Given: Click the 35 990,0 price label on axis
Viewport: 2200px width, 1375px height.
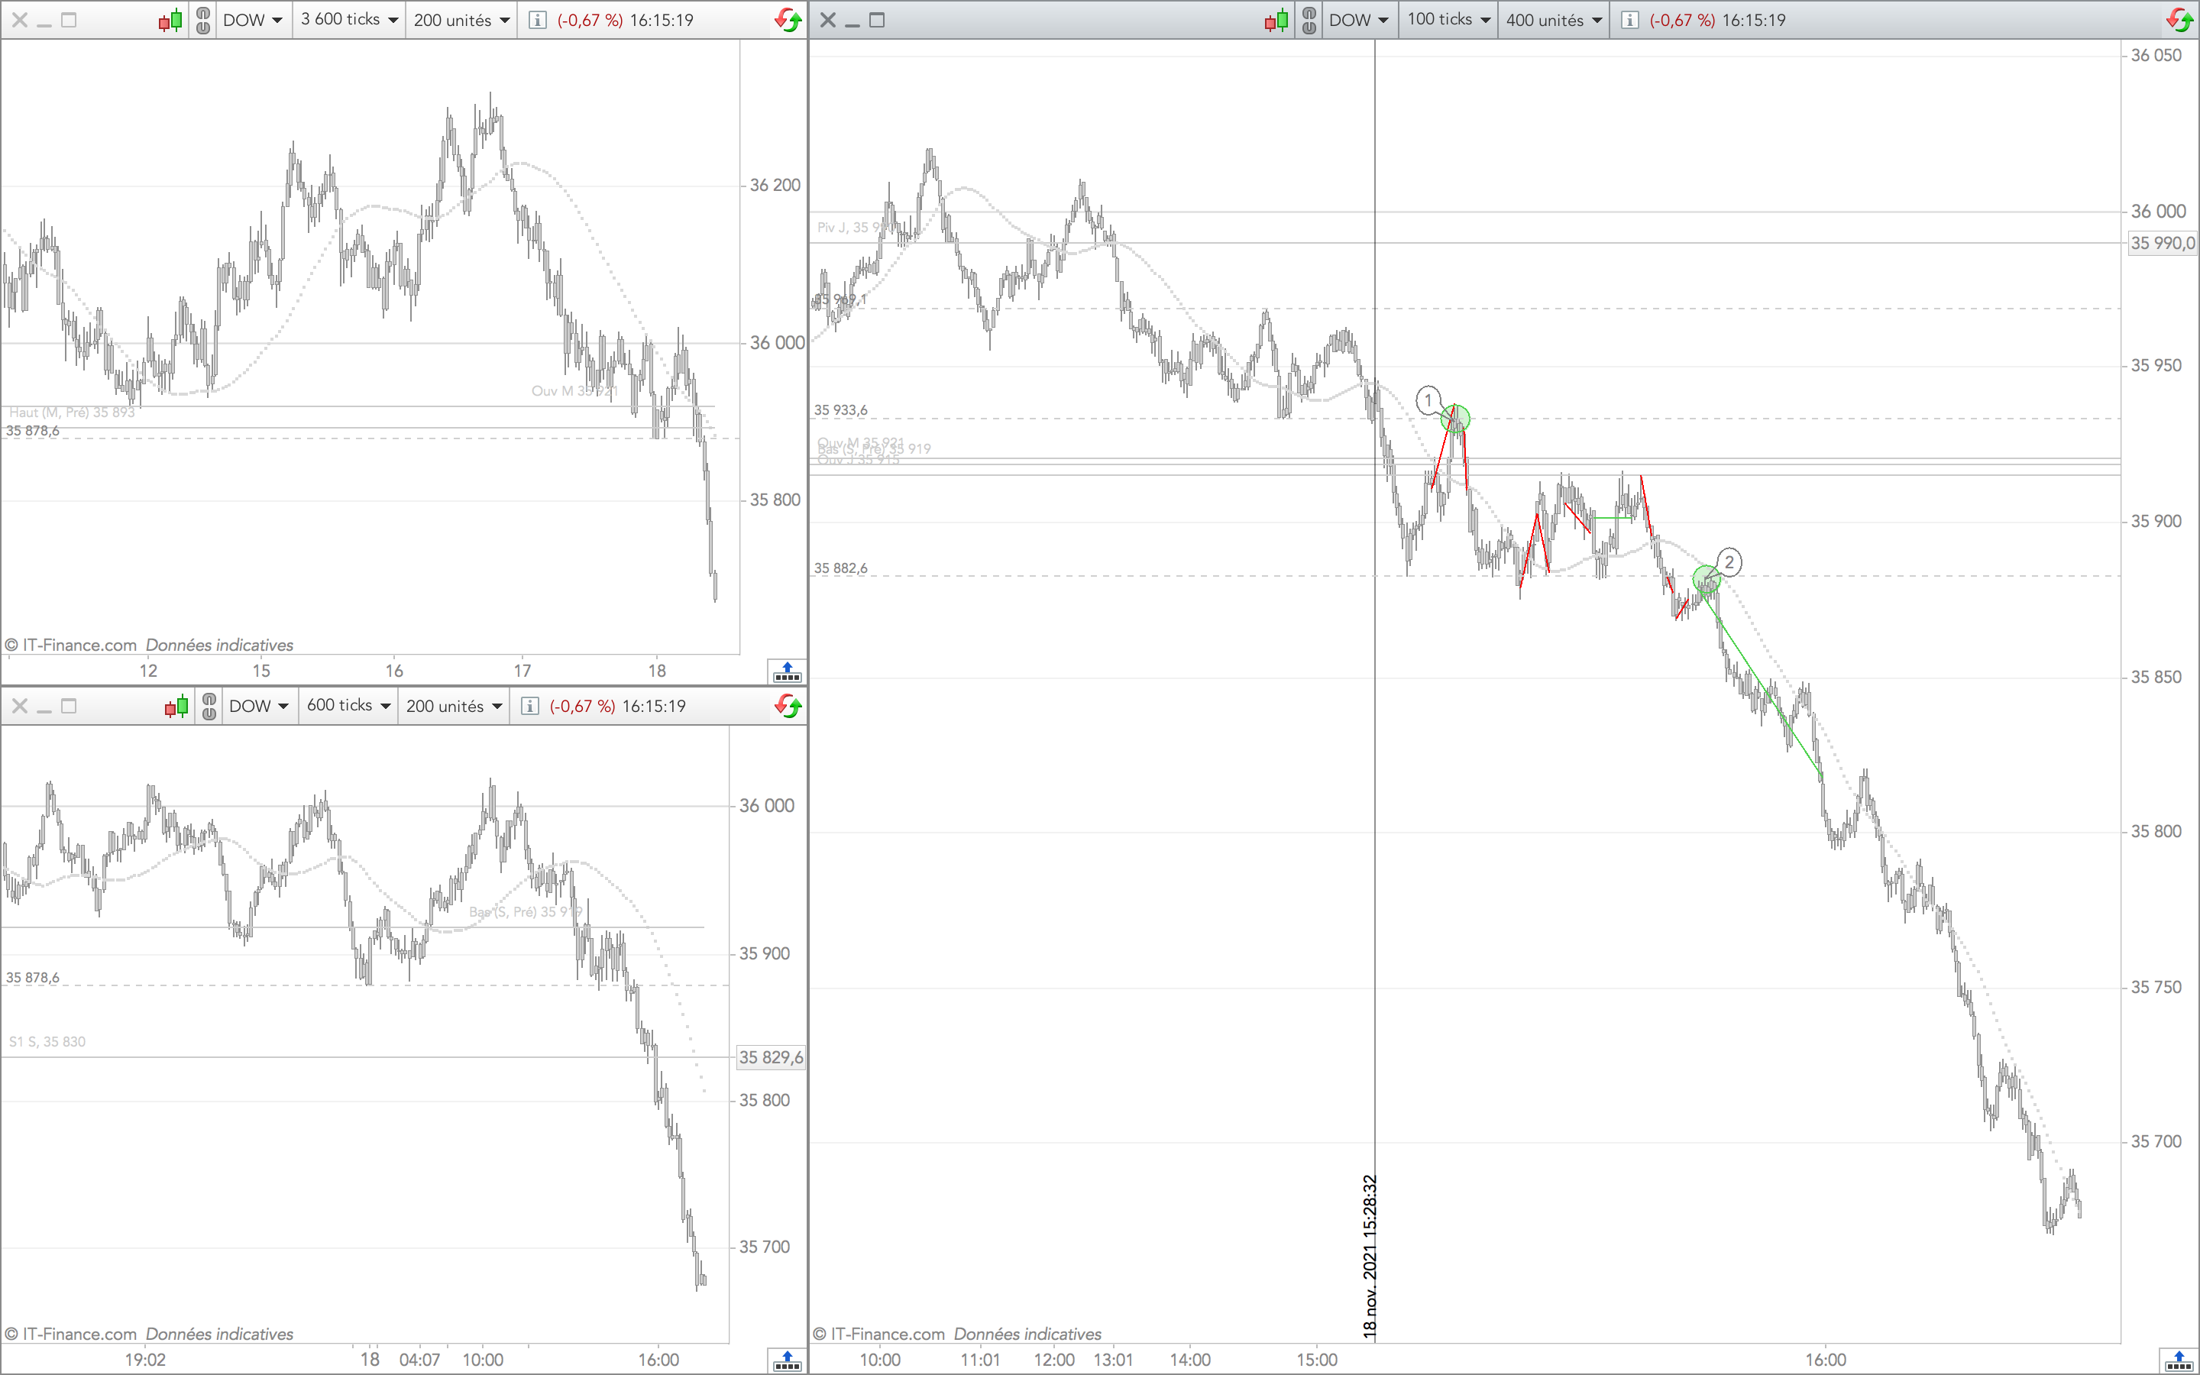Looking at the screenshot, I should [x=2162, y=243].
